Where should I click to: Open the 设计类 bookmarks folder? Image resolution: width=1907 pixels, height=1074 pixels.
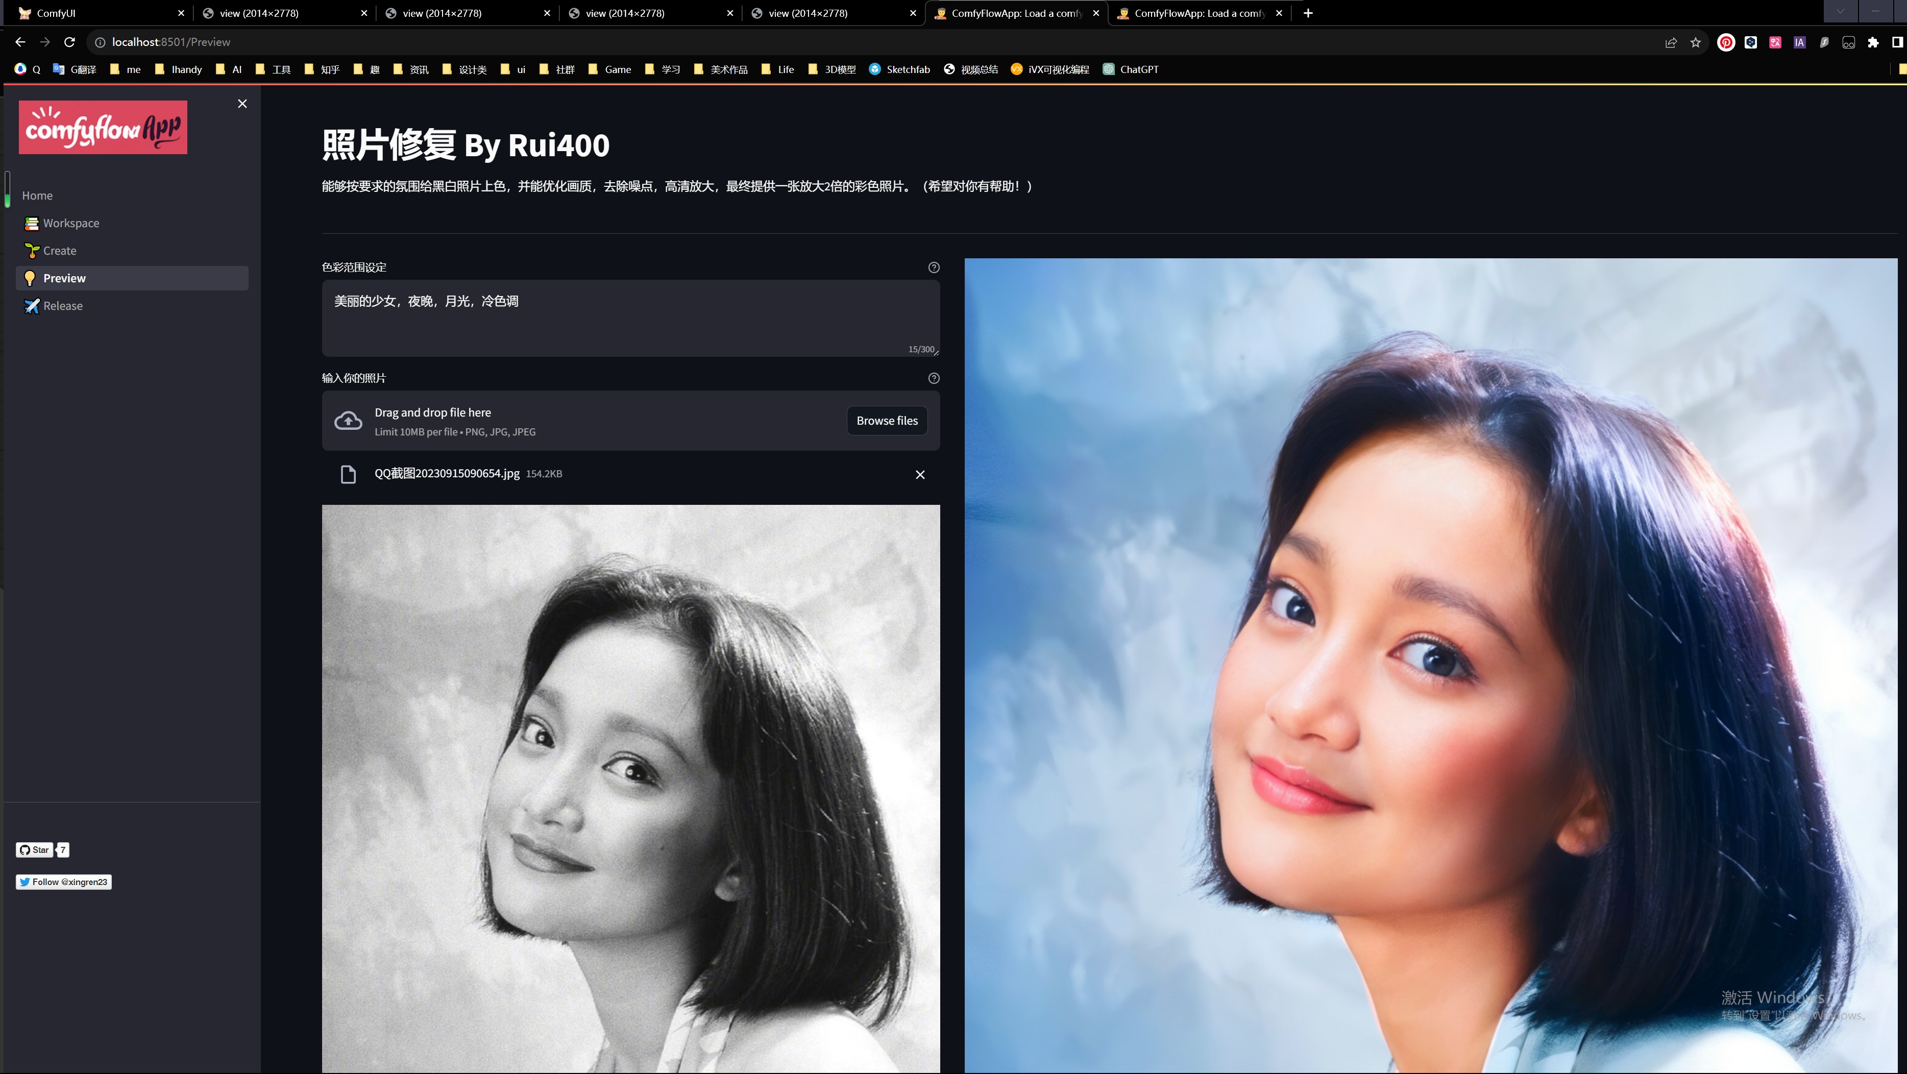465,69
